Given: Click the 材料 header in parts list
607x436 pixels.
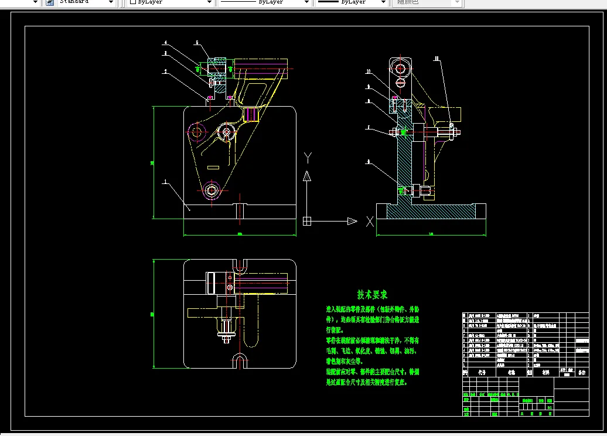Looking at the screenshot, I should (546, 373).
